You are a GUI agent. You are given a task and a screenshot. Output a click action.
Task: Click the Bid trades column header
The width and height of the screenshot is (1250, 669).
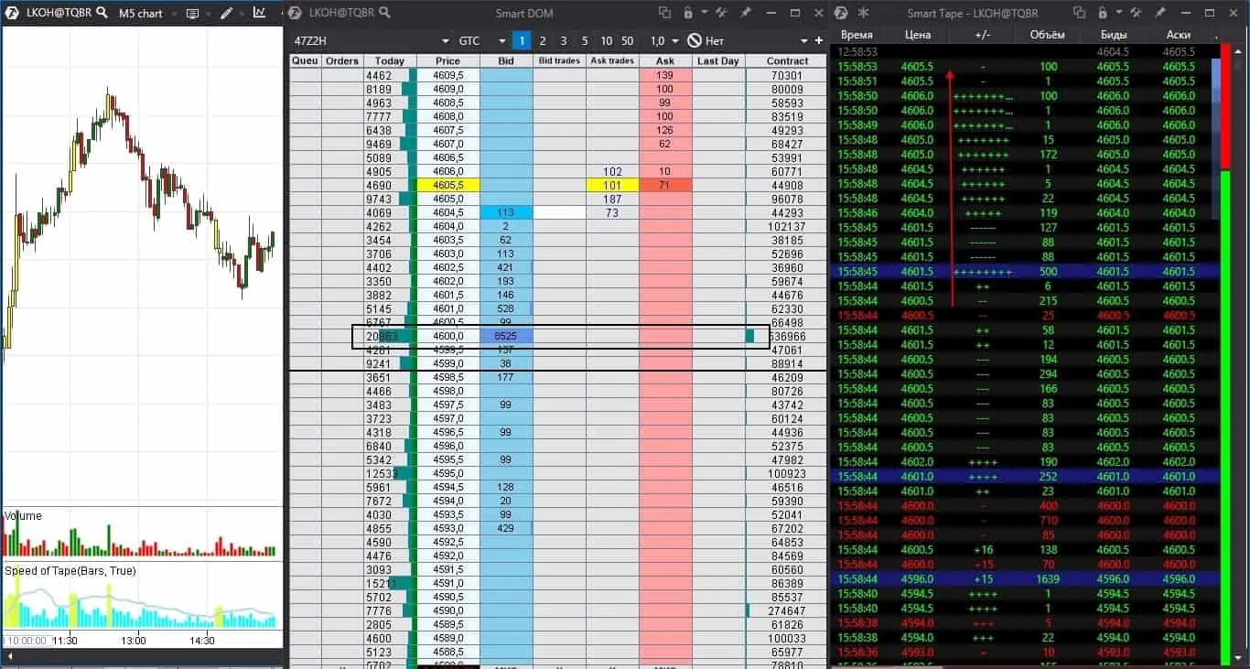559,61
